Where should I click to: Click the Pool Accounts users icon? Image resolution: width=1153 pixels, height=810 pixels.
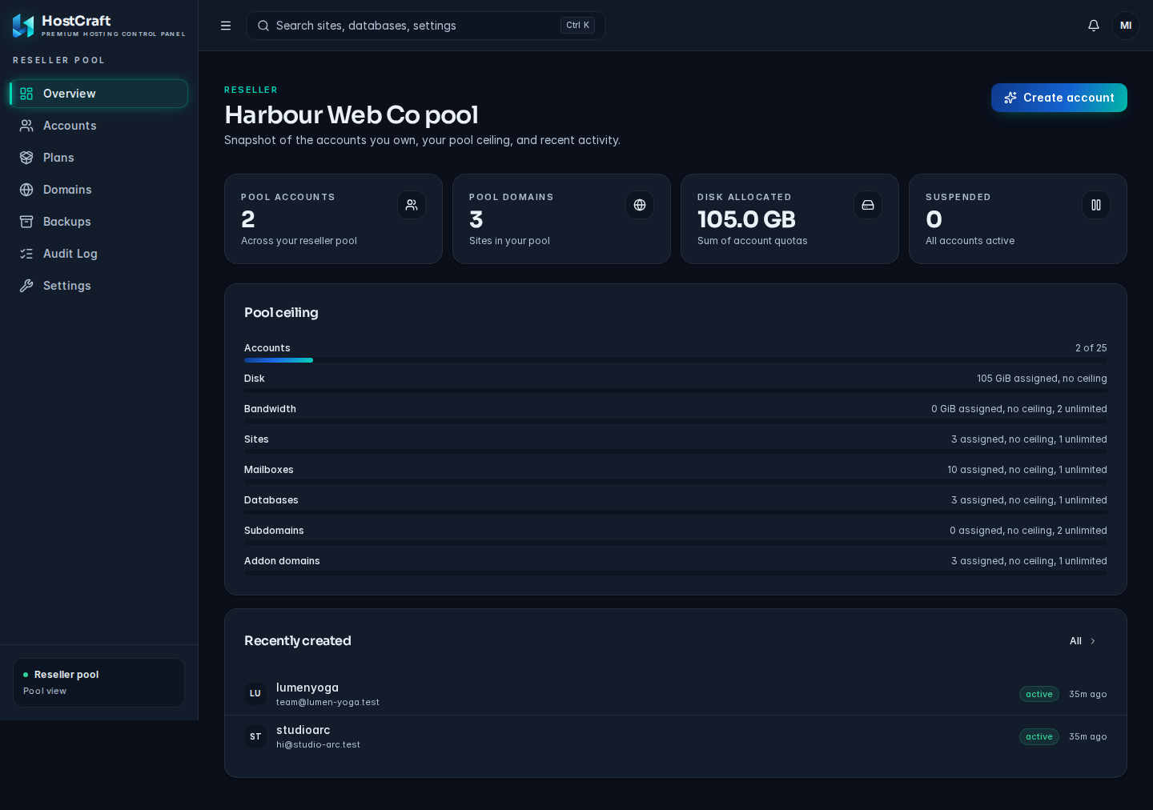[412, 205]
